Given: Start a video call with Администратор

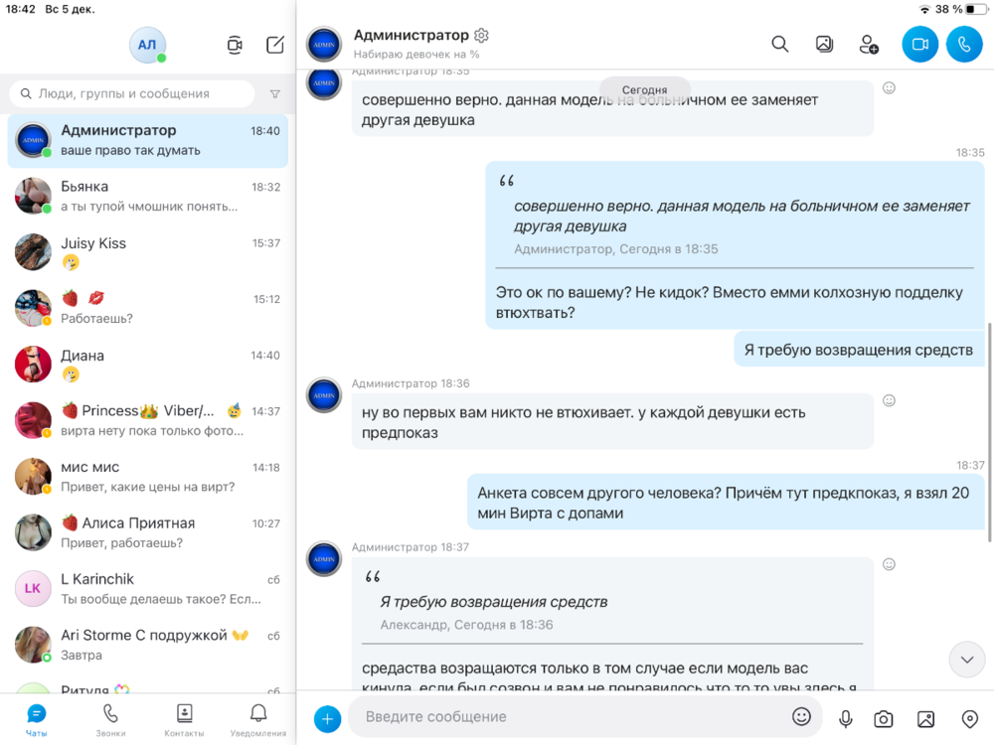Looking at the screenshot, I should (919, 44).
